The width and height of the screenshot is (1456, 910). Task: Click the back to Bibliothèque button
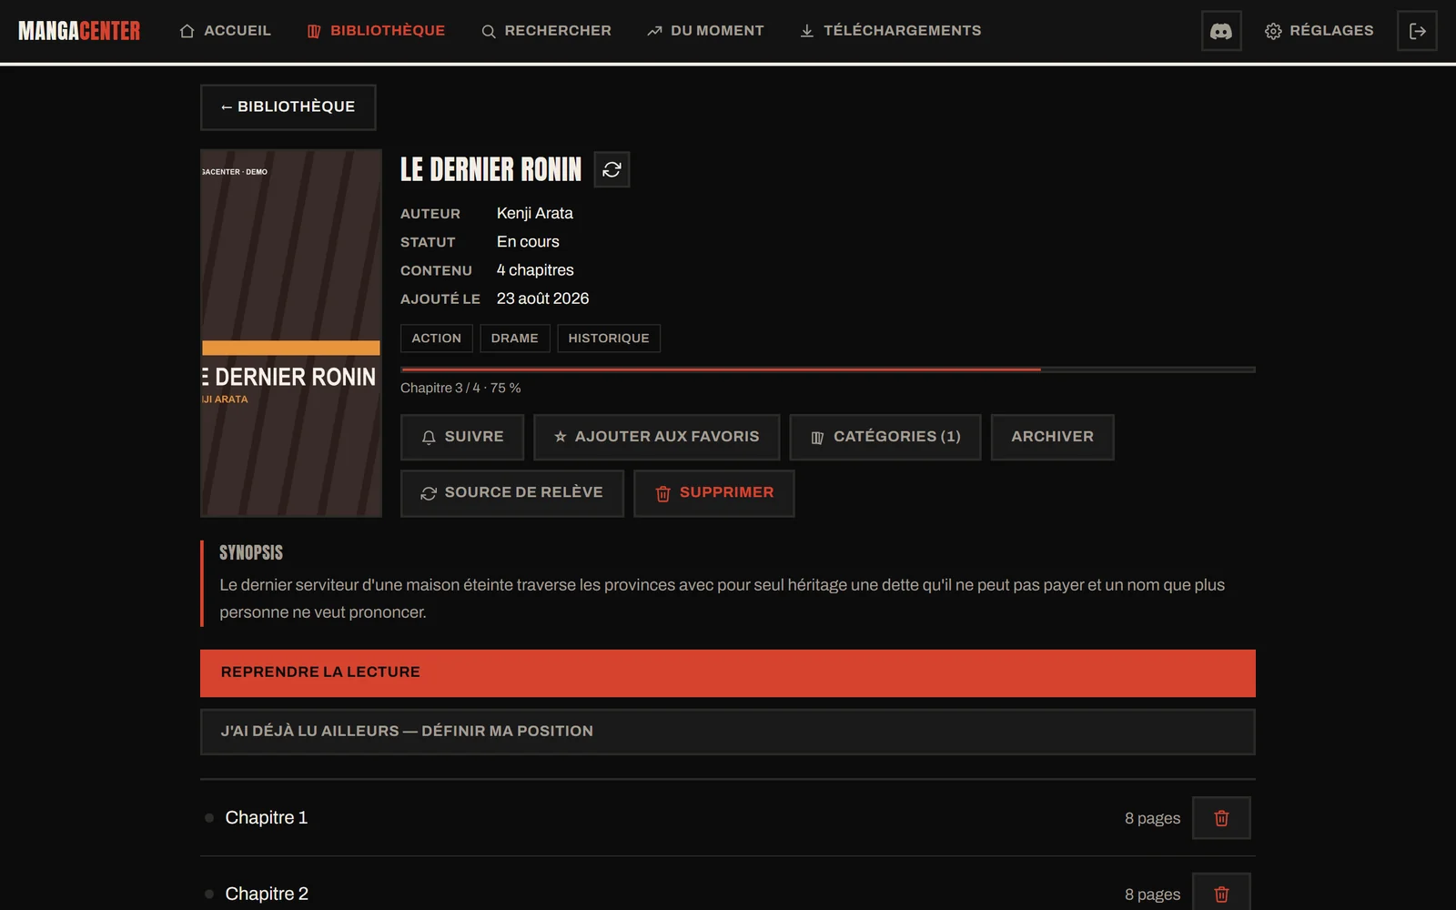tap(288, 107)
